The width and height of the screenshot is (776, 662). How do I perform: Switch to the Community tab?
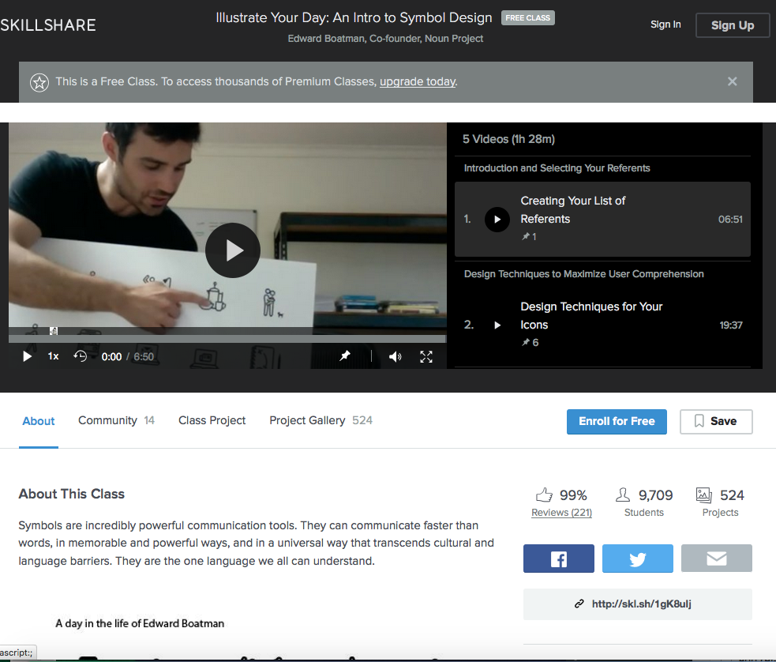coord(116,420)
